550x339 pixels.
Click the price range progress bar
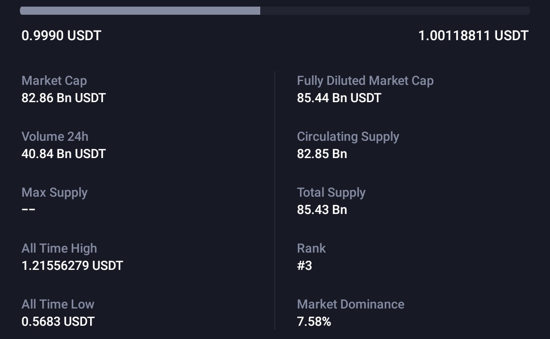point(275,11)
